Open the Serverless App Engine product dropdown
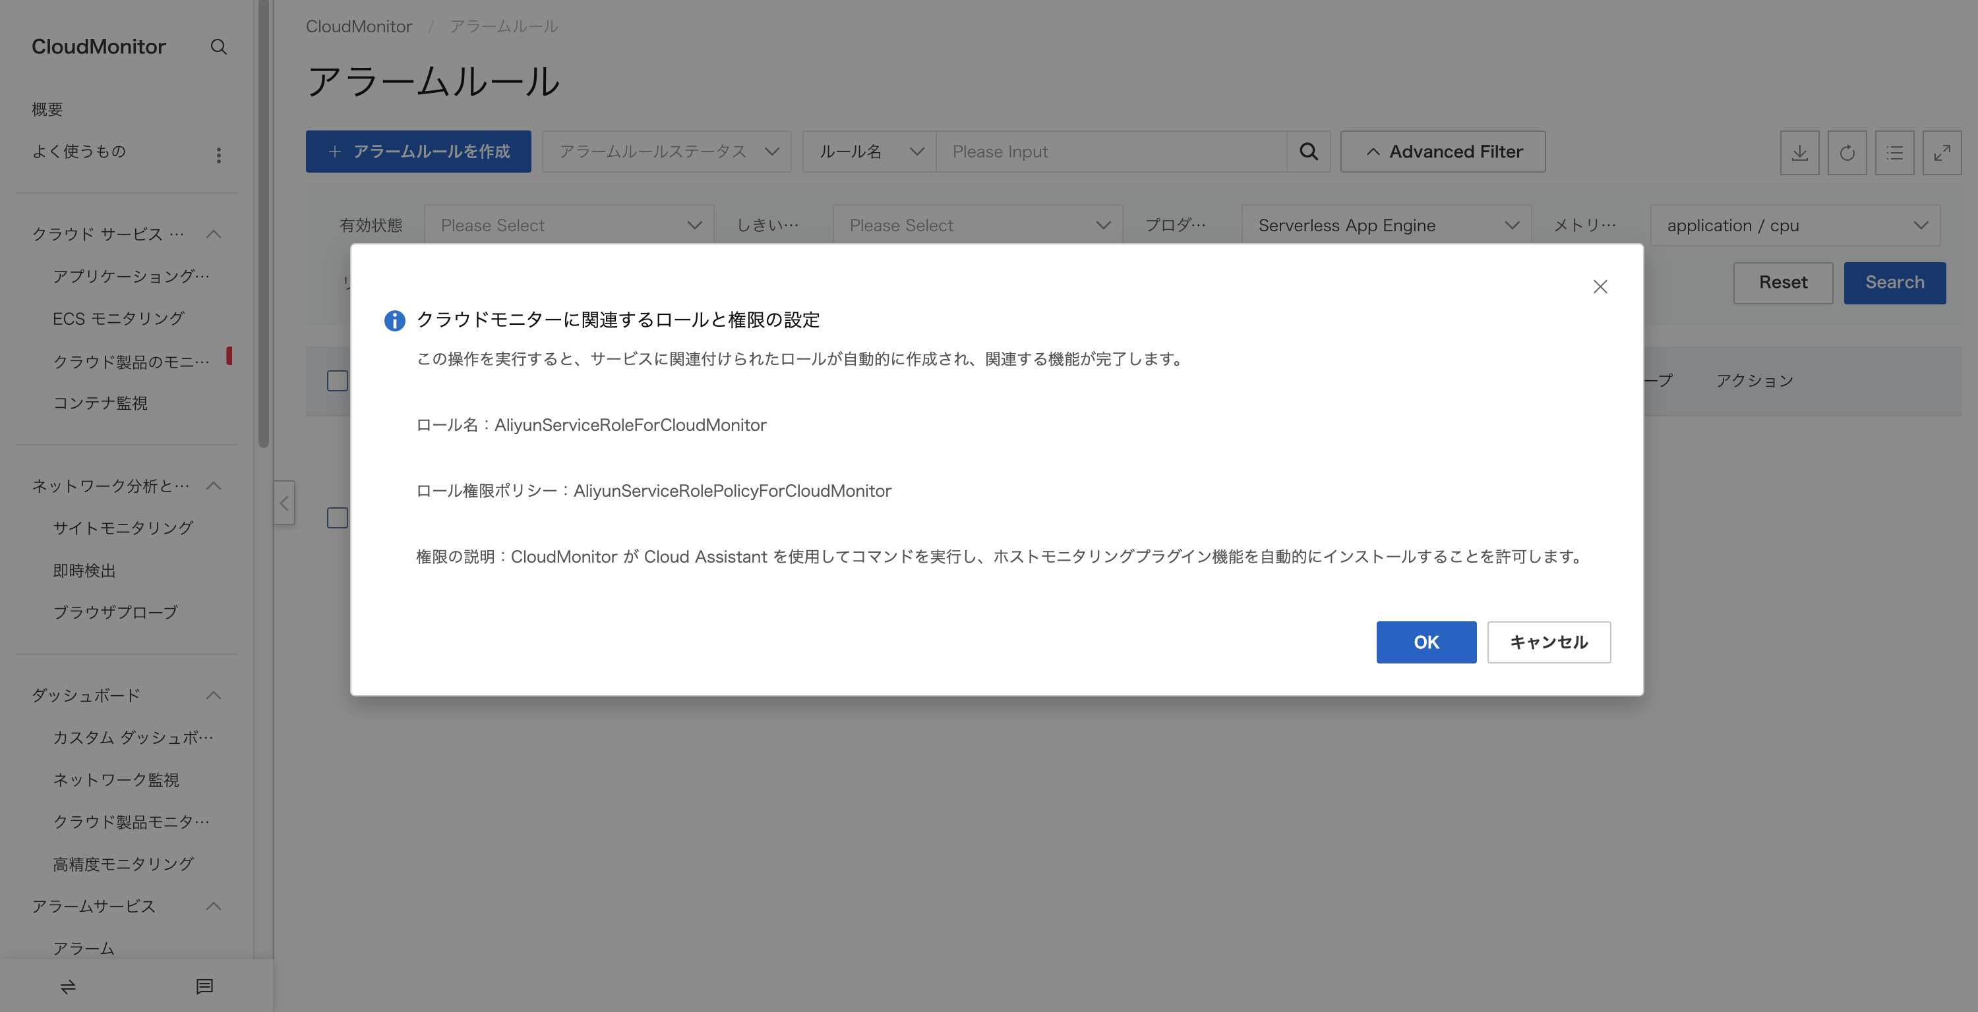 pyautogui.click(x=1386, y=225)
